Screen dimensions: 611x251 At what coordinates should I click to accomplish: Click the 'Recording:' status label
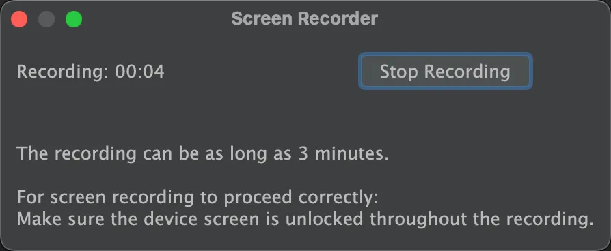pyautogui.click(x=63, y=72)
